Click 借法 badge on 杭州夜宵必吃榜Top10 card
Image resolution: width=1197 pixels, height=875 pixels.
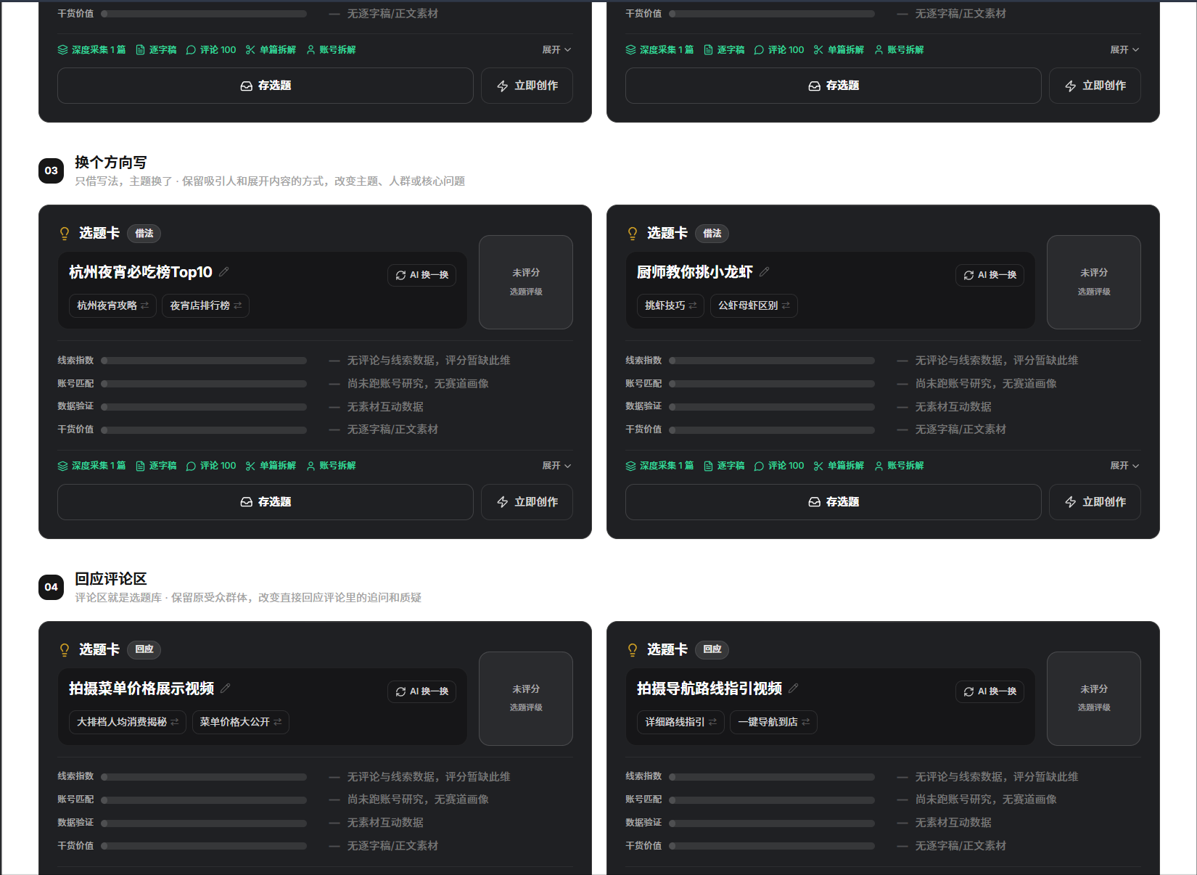tap(144, 234)
